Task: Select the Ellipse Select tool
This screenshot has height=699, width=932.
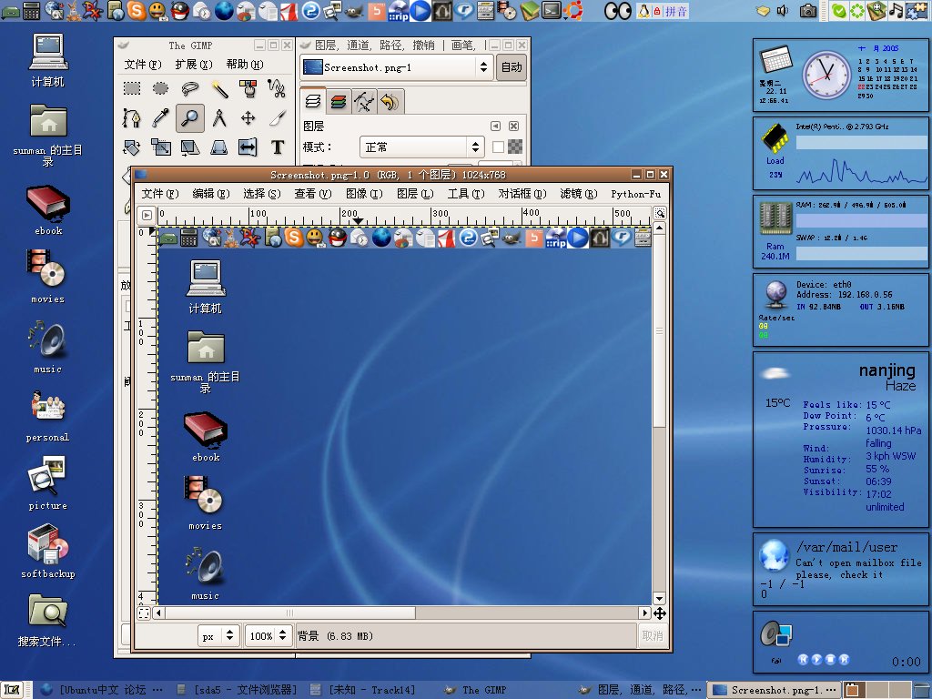Action: pos(160,88)
